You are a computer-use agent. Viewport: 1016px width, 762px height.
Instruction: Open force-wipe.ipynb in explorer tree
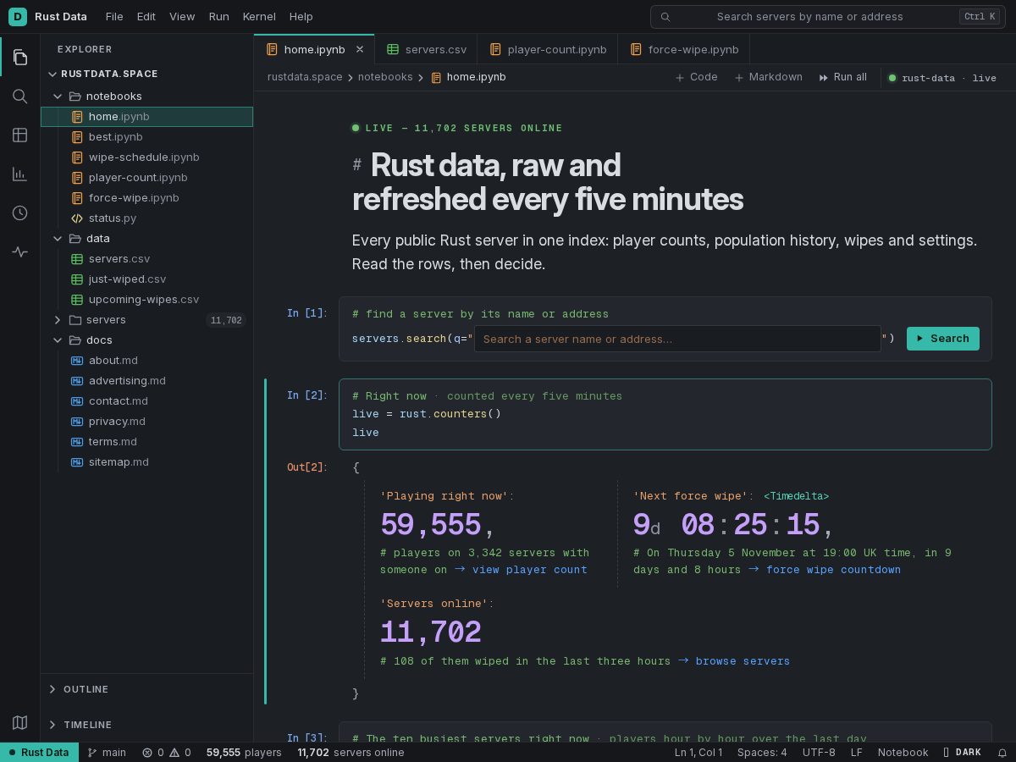[x=147, y=197]
